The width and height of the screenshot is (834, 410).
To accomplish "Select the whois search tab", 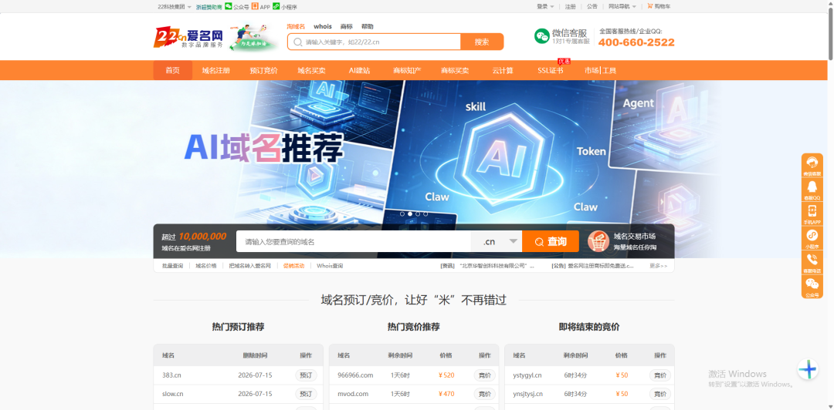I will (322, 26).
